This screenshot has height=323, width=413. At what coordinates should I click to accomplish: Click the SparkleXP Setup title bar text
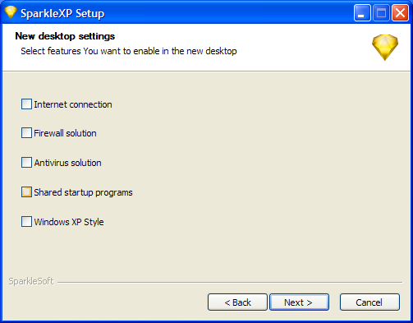[62, 14]
